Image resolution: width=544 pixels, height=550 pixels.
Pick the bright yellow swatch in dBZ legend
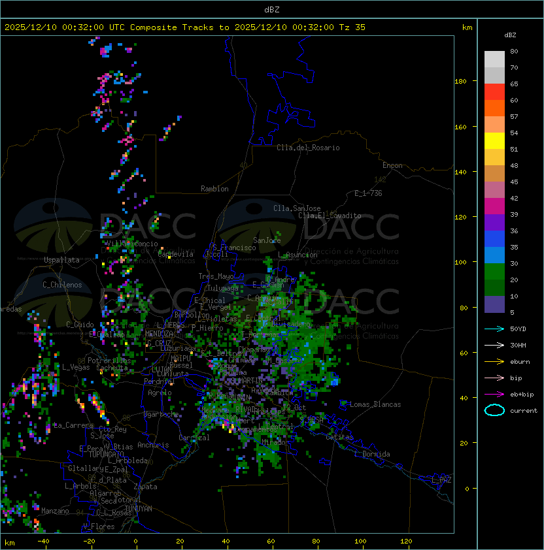(494, 140)
